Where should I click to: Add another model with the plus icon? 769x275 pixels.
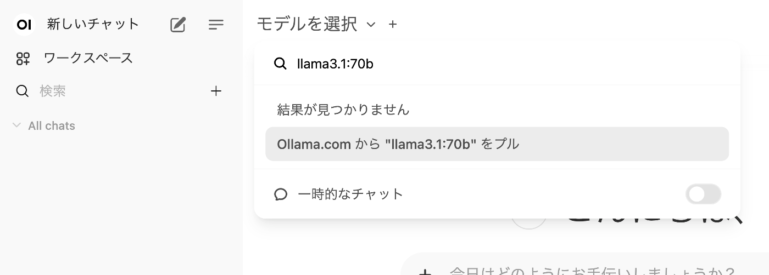coord(392,24)
